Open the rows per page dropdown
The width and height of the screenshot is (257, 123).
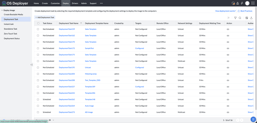pos(51,120)
